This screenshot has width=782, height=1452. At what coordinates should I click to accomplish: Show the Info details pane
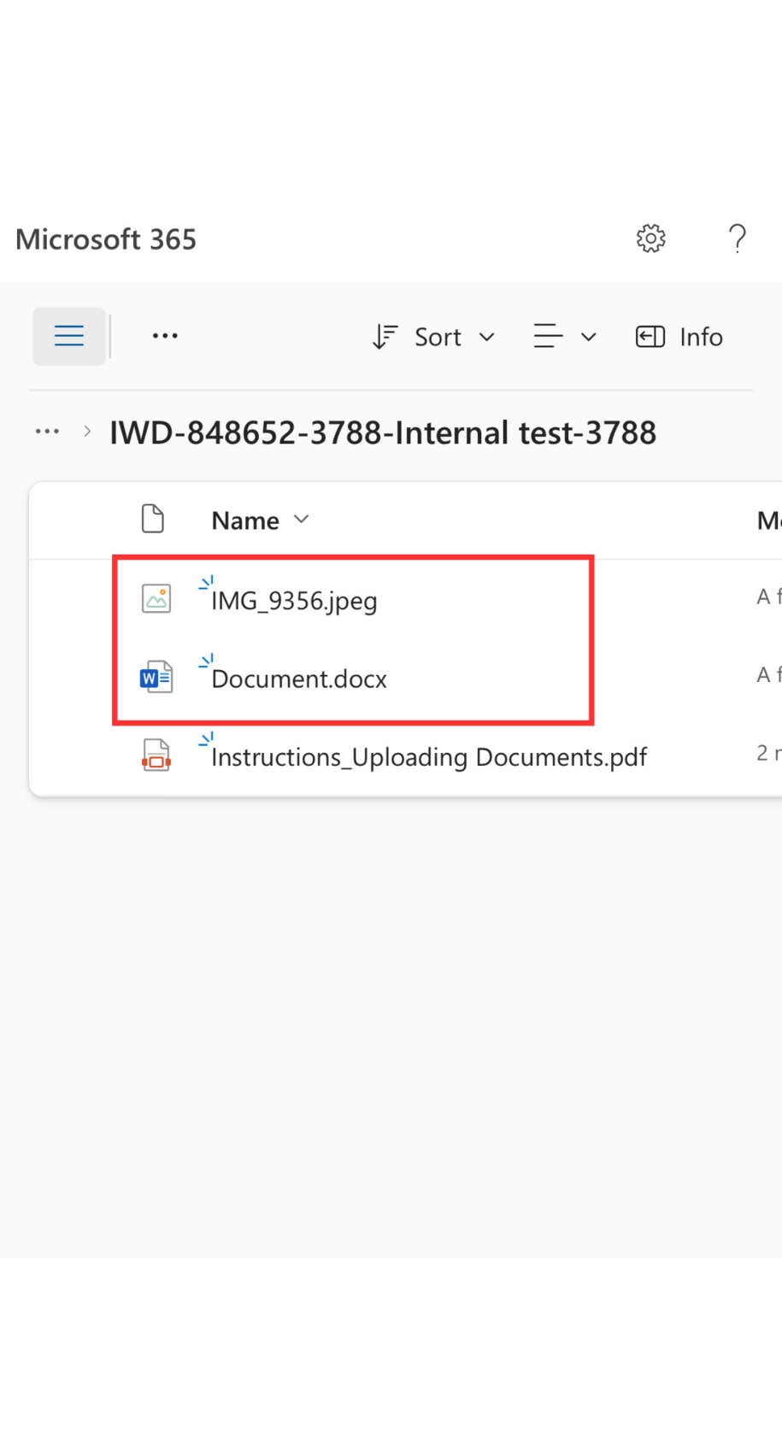[x=679, y=337]
